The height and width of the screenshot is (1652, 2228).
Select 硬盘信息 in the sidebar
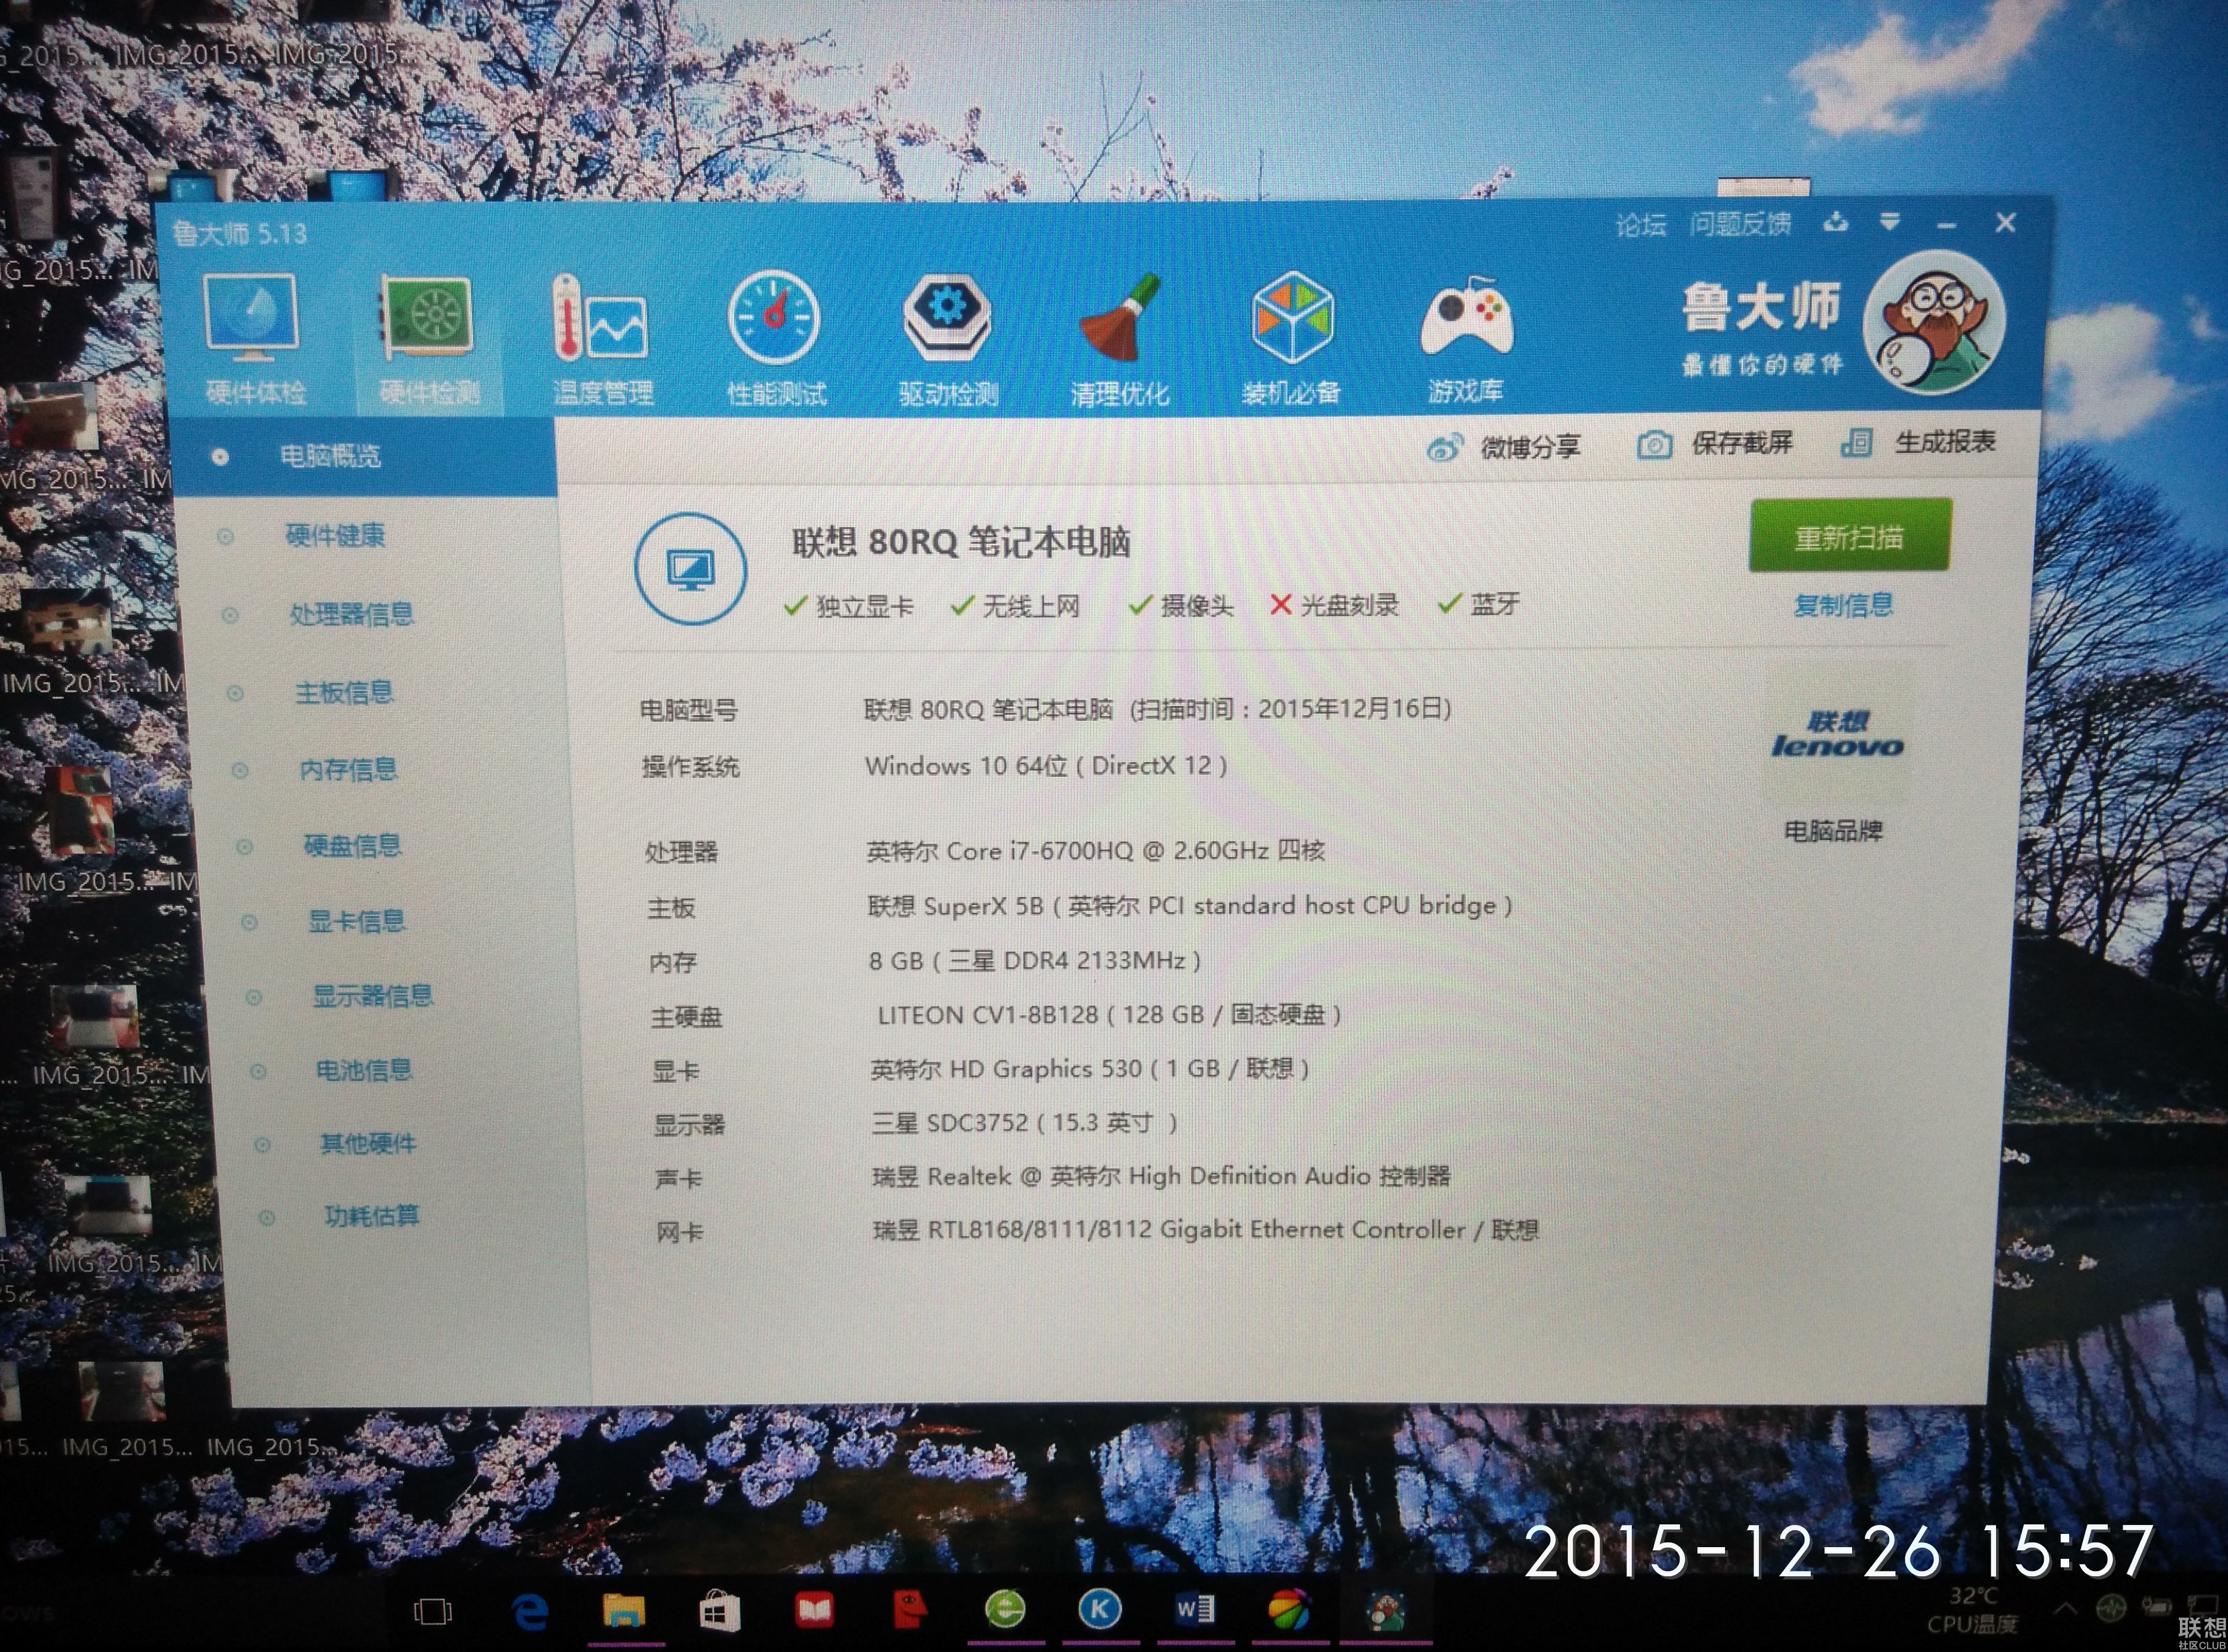pyautogui.click(x=353, y=846)
